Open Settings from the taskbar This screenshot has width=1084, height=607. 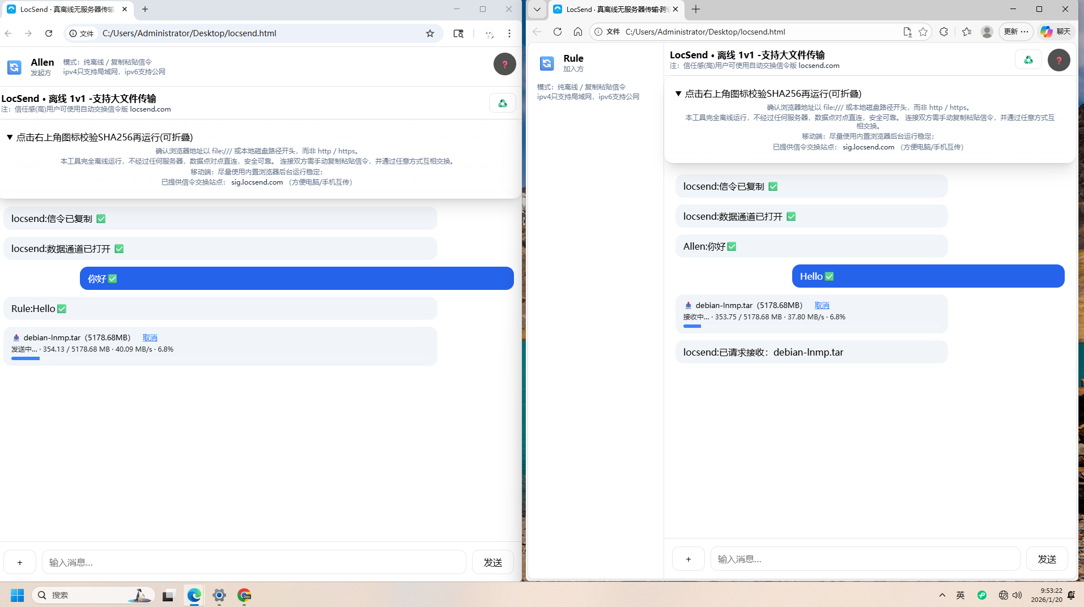click(219, 595)
